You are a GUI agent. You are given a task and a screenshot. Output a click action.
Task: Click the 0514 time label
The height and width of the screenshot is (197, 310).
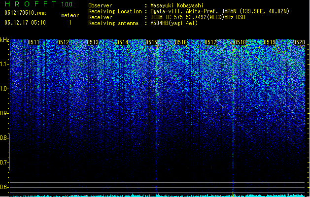tap(122, 42)
